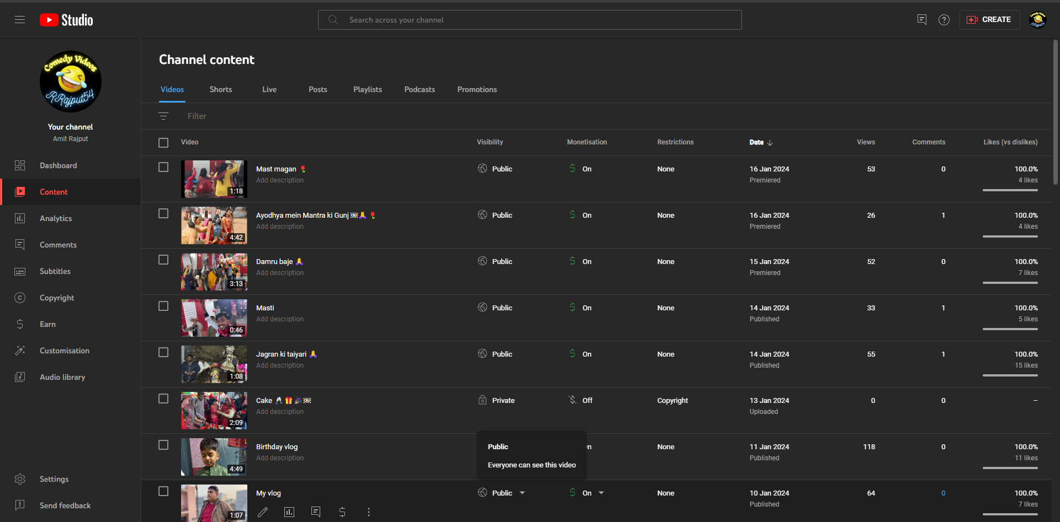This screenshot has width=1060, height=522.
Task: Expand monetisation dropdown arrow for My vlog
Action: [x=601, y=493]
